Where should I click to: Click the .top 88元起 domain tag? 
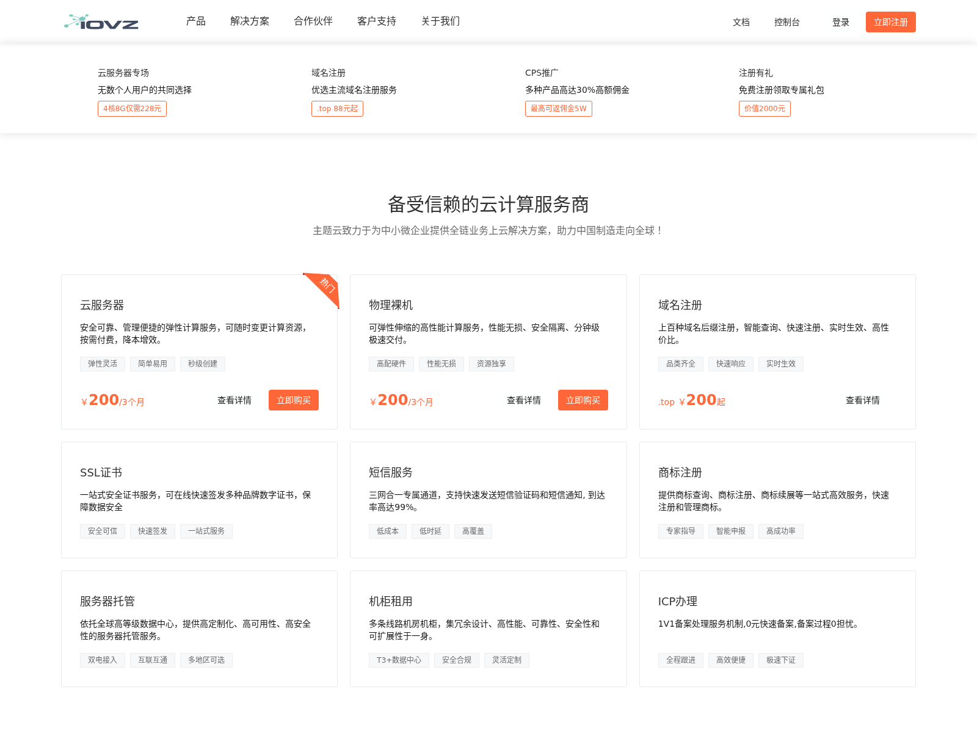point(337,109)
